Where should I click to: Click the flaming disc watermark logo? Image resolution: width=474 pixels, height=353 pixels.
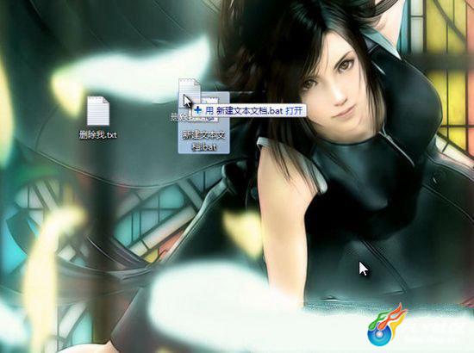(x=387, y=325)
